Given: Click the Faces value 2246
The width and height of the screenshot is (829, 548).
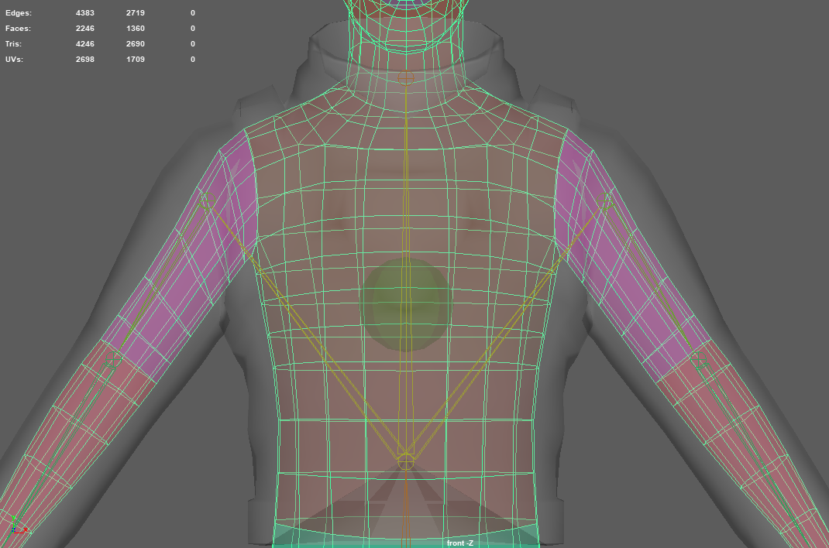Looking at the screenshot, I should [85, 29].
